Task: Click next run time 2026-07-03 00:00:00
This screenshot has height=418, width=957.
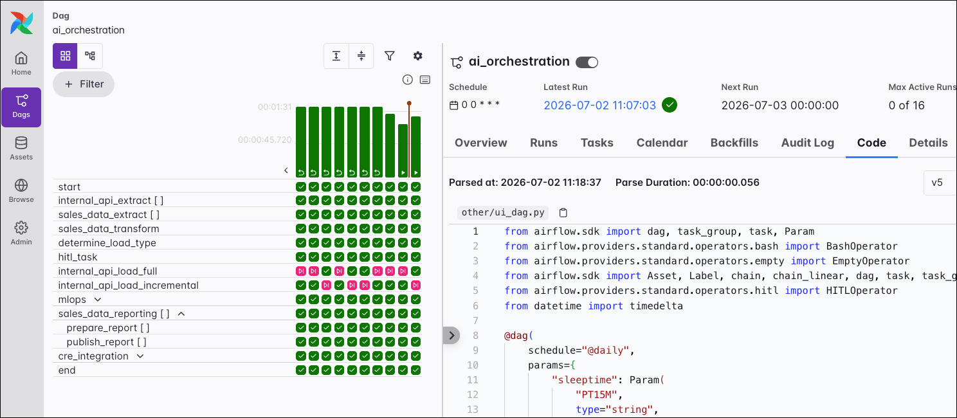Action: pyautogui.click(x=780, y=105)
